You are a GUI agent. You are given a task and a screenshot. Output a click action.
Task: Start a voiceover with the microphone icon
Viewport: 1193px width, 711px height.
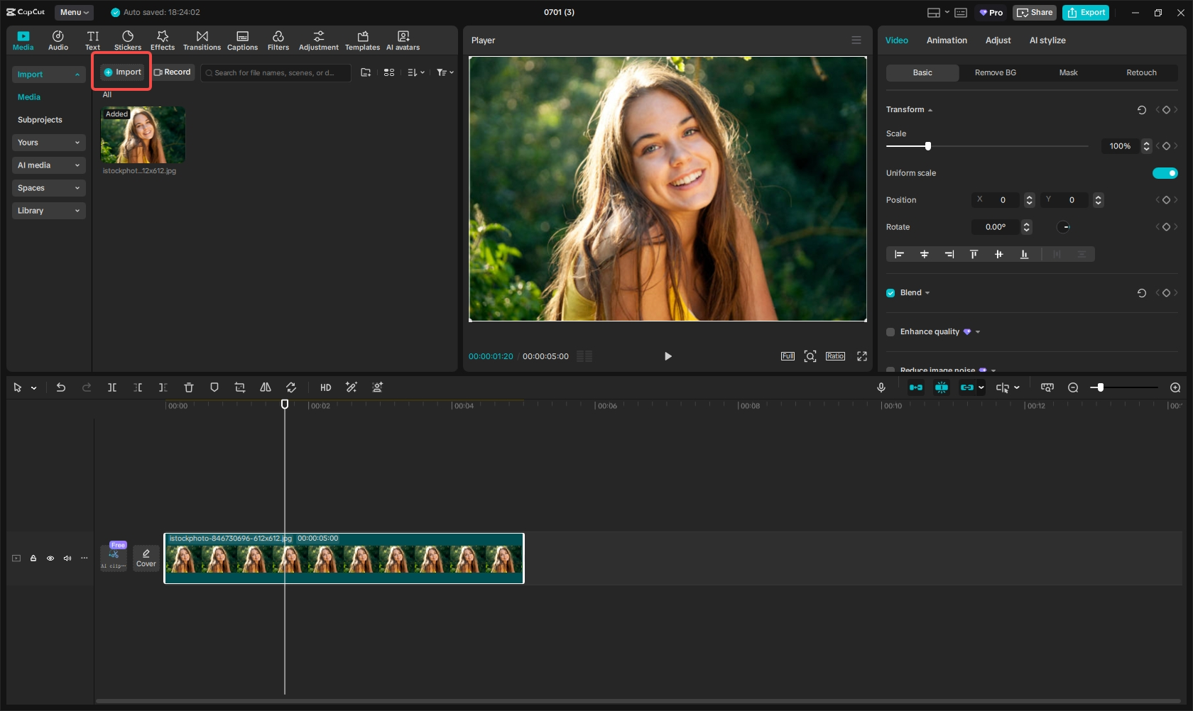[881, 387]
